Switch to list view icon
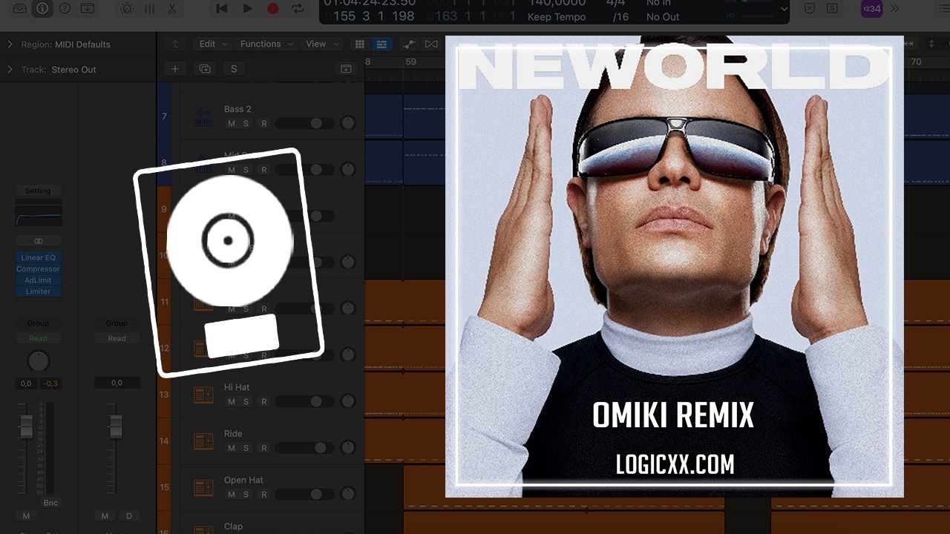The width and height of the screenshot is (950, 534). (x=381, y=44)
